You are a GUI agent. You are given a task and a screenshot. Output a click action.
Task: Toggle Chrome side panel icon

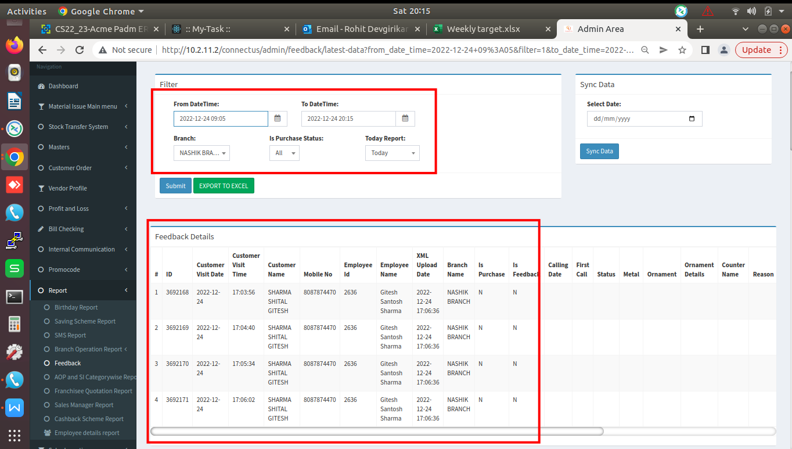[705, 50]
